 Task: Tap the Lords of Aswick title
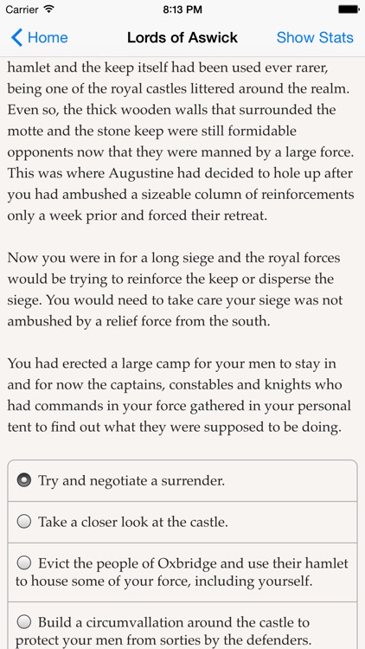click(182, 37)
